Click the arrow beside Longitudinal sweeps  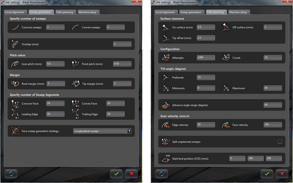pos(129,131)
